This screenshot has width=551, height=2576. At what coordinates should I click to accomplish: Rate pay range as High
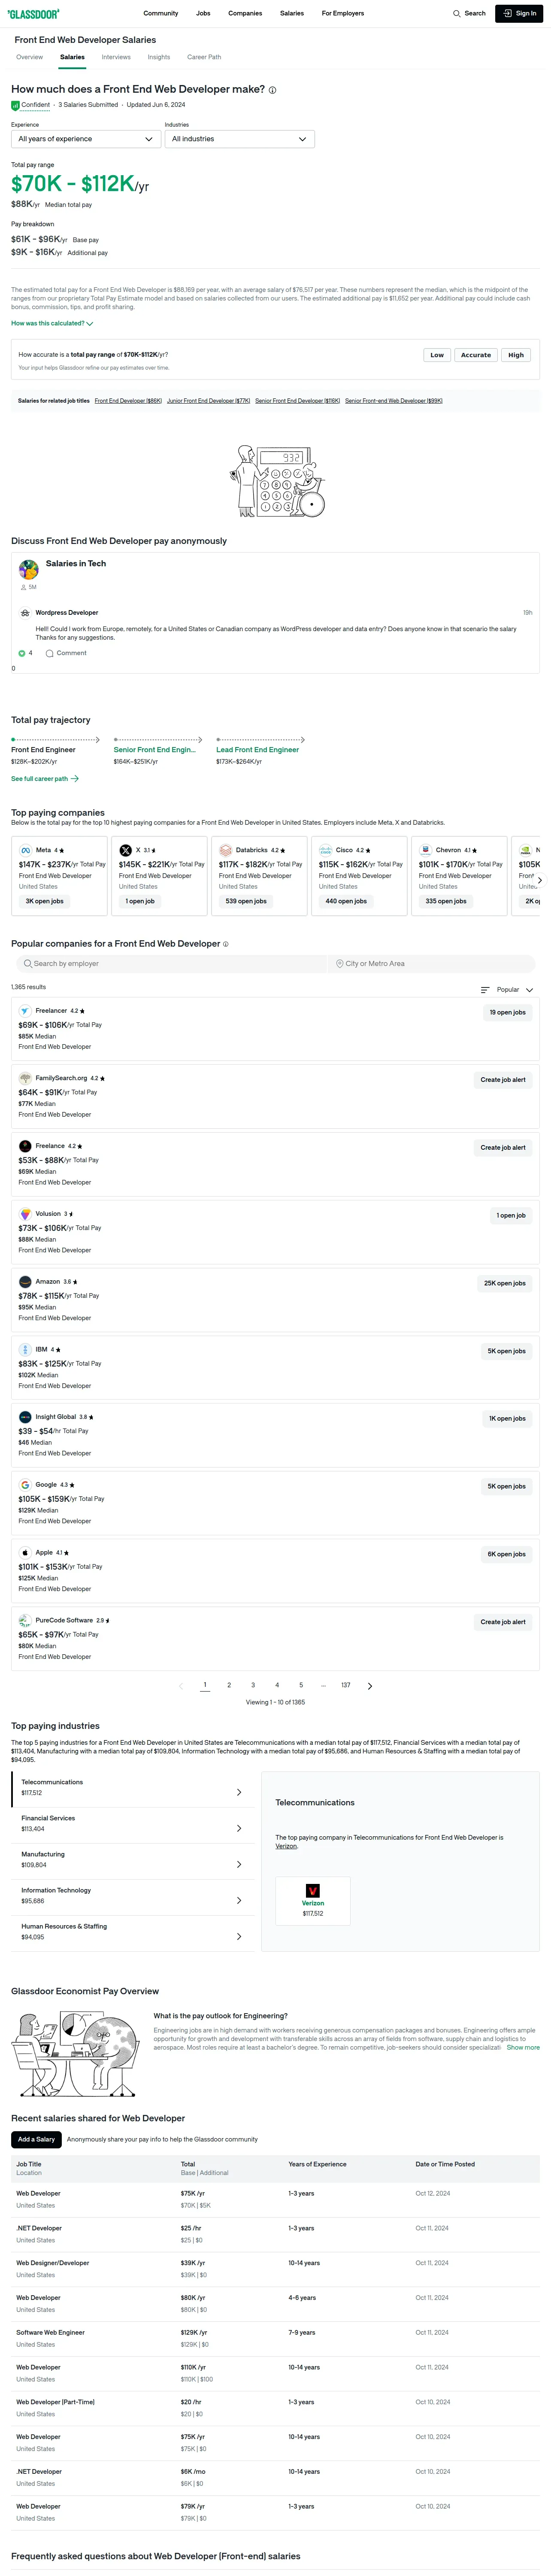pyautogui.click(x=516, y=355)
